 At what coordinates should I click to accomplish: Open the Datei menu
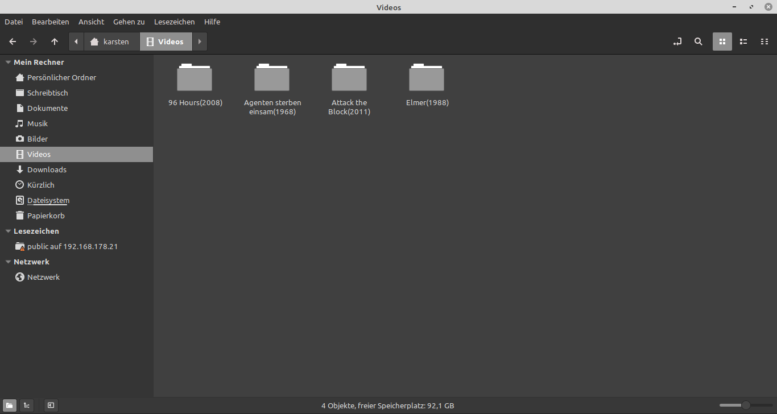click(x=14, y=22)
